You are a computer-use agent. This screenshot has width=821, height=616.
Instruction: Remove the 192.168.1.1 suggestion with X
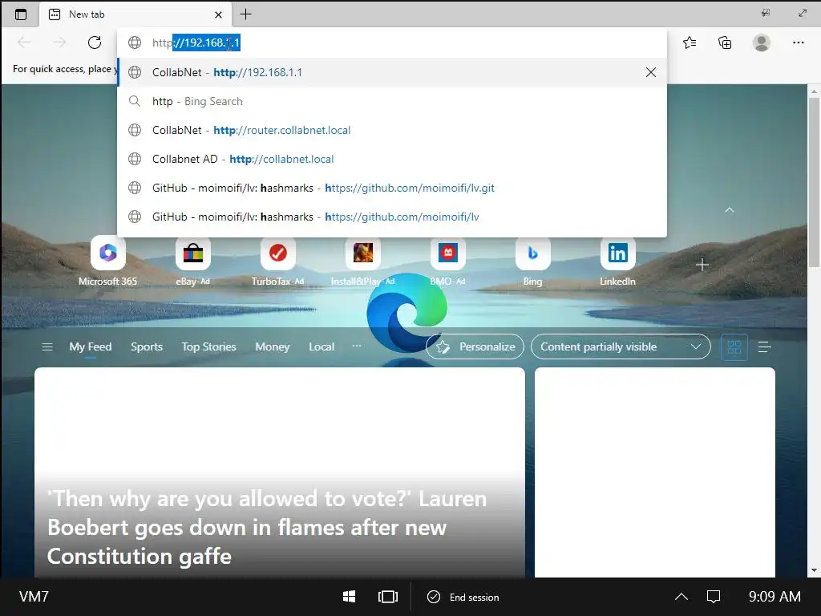point(651,72)
